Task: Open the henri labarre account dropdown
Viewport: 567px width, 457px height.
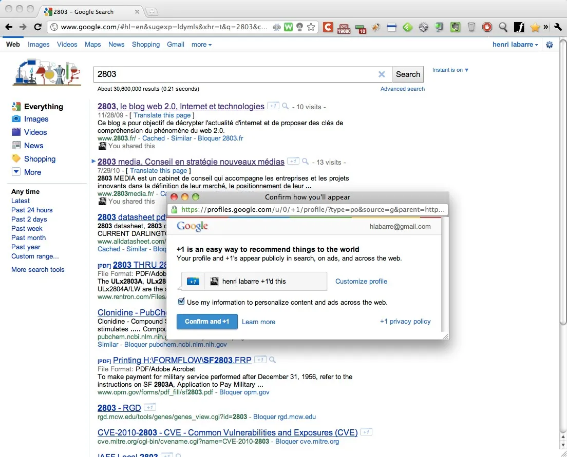Action: pos(515,45)
